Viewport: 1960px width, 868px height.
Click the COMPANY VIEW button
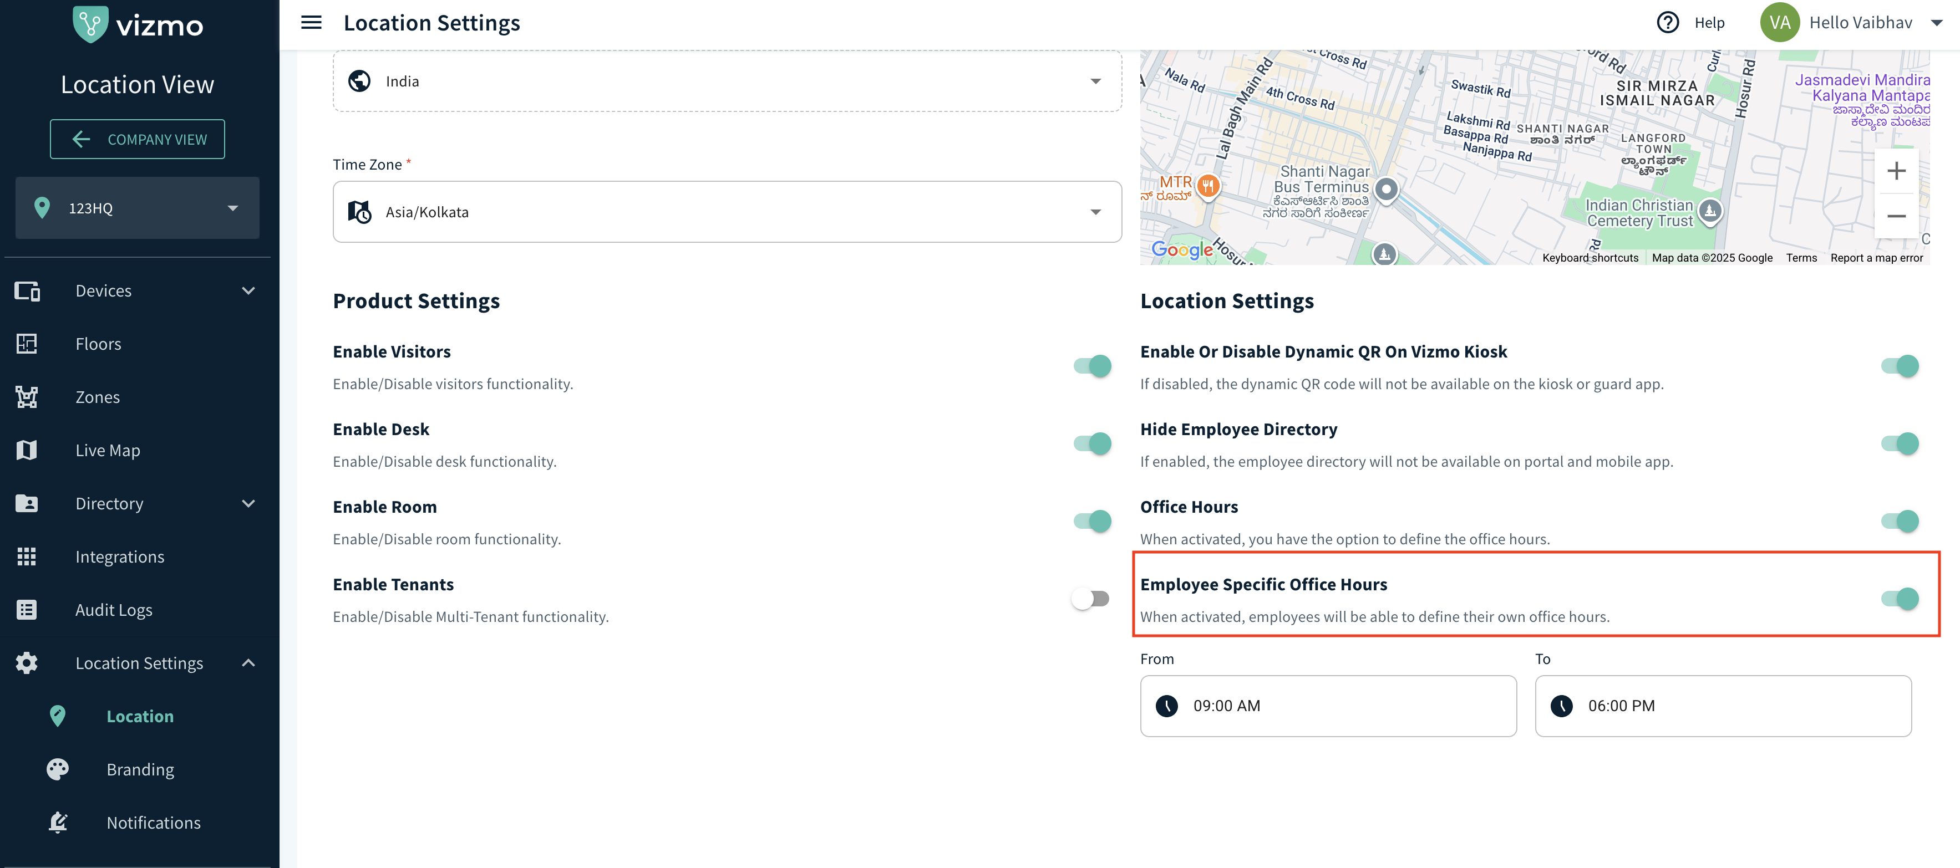138,139
